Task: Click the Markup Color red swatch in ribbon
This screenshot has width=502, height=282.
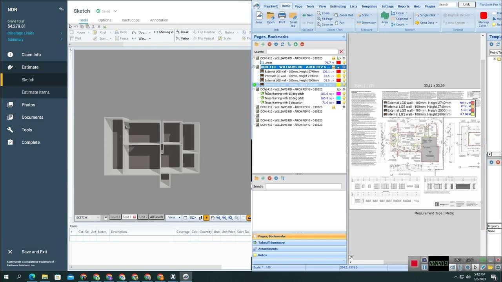Action: [484, 16]
